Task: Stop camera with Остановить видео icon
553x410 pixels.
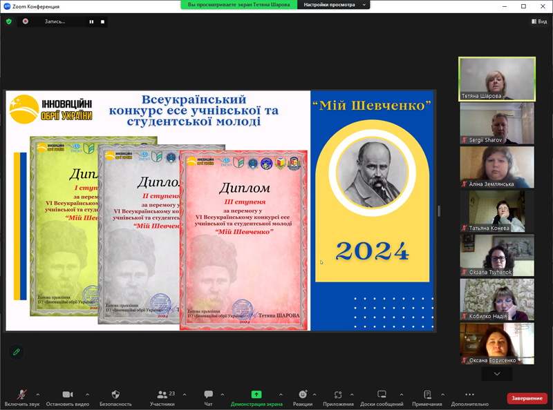Action: 67,395
